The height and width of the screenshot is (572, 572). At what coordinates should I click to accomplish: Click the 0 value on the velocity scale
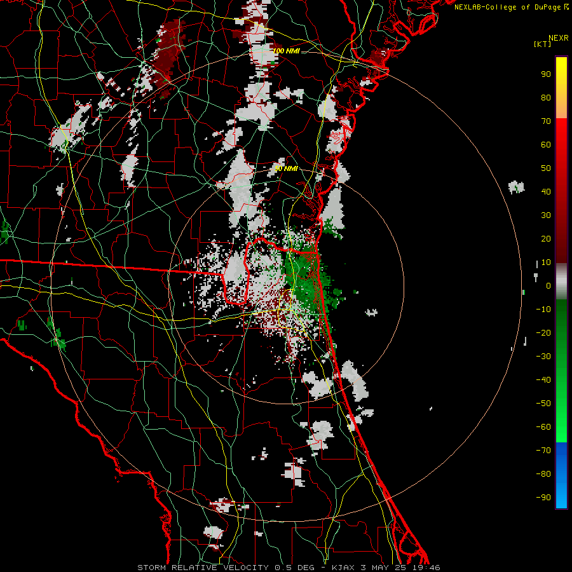pos(548,285)
